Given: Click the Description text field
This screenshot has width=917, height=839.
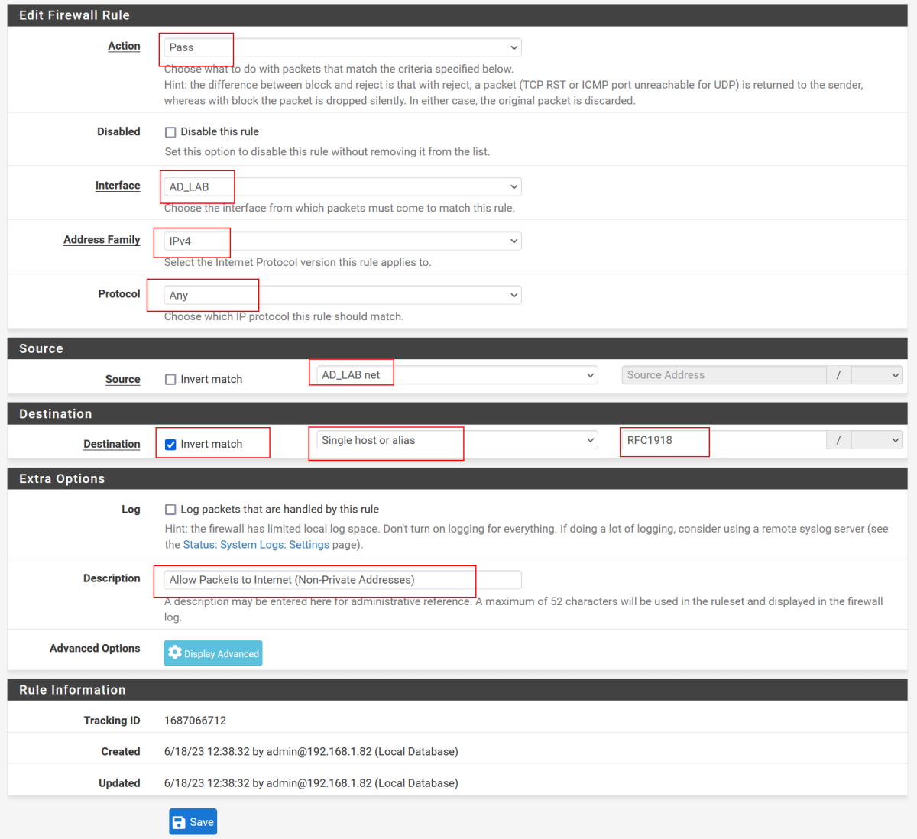Looking at the screenshot, I should pyautogui.click(x=342, y=580).
